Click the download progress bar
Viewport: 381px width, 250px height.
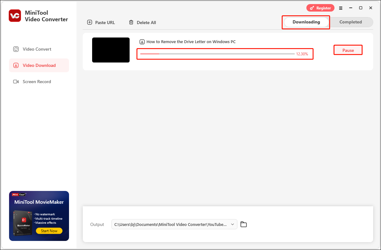(x=217, y=54)
